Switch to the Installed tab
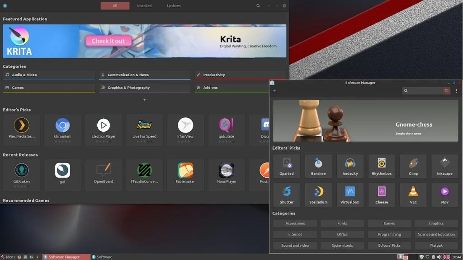463x260 pixels. (144, 5)
